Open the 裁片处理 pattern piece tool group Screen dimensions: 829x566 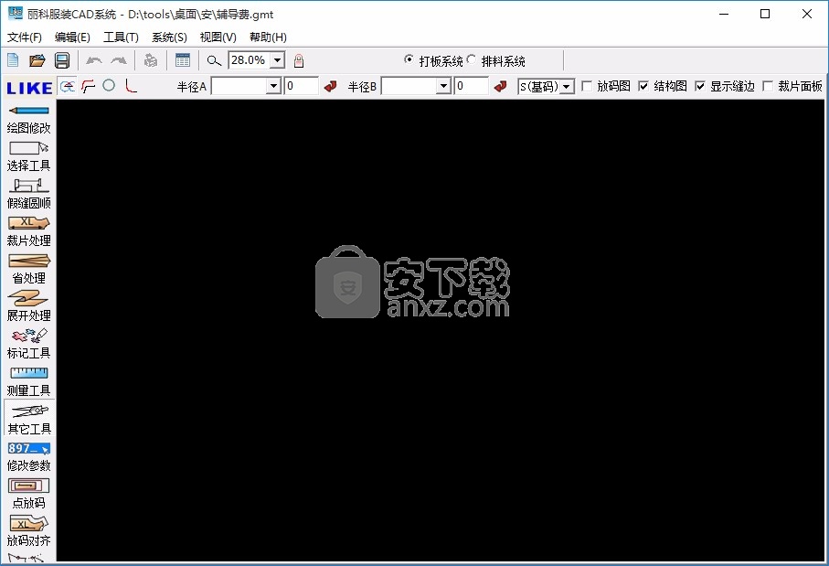click(x=29, y=231)
